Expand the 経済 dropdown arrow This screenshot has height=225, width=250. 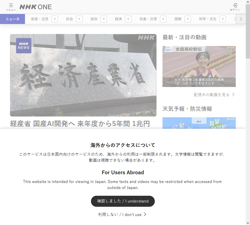click(128, 19)
